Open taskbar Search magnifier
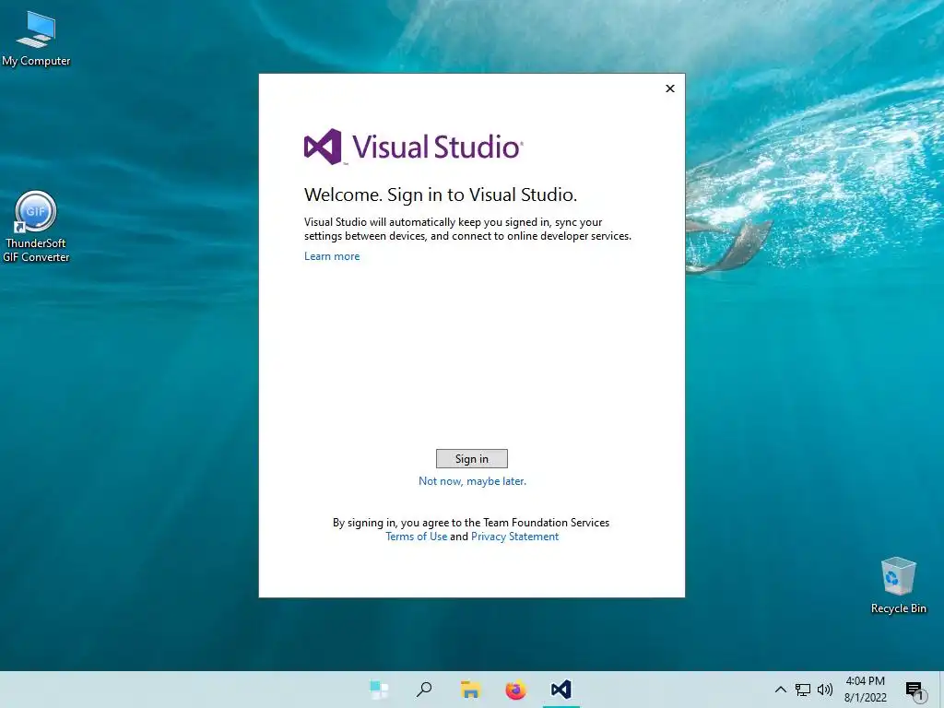Screen dimensions: 944x708 pyautogui.click(x=424, y=690)
